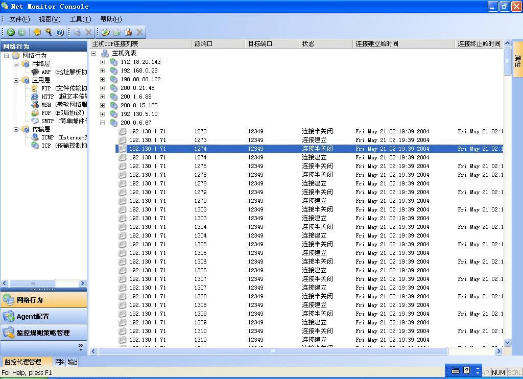
Task: Sort by the 连接建立始时间 column header
Action: coord(403,44)
